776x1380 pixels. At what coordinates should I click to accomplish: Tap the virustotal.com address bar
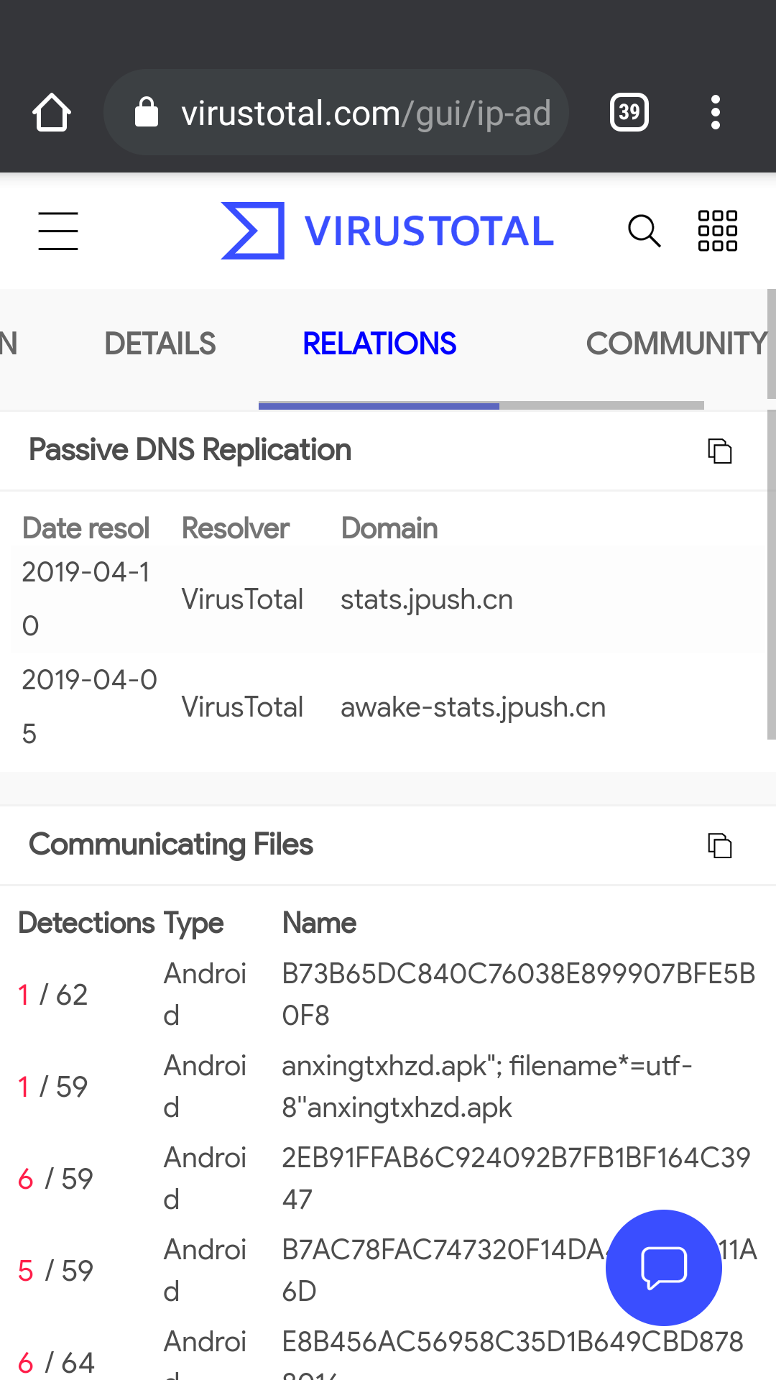coord(336,112)
